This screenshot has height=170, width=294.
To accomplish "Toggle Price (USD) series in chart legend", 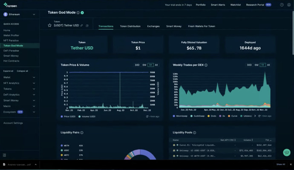I will (x=69, y=116).
